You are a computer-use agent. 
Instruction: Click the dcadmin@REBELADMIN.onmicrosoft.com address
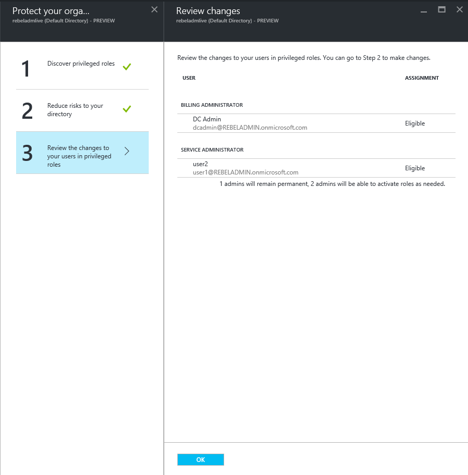[x=250, y=128]
